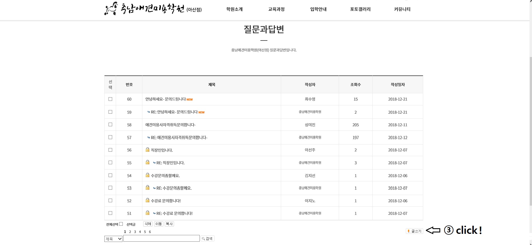Select the checkbox for post 58

coord(110,125)
